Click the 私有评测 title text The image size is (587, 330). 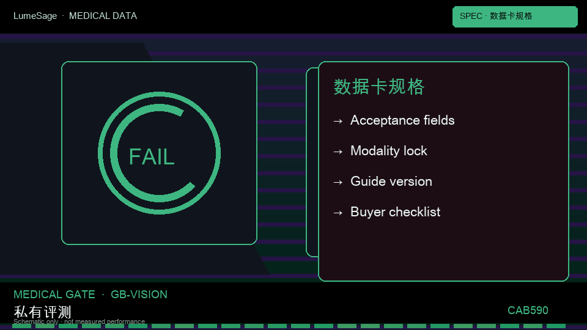(42, 312)
